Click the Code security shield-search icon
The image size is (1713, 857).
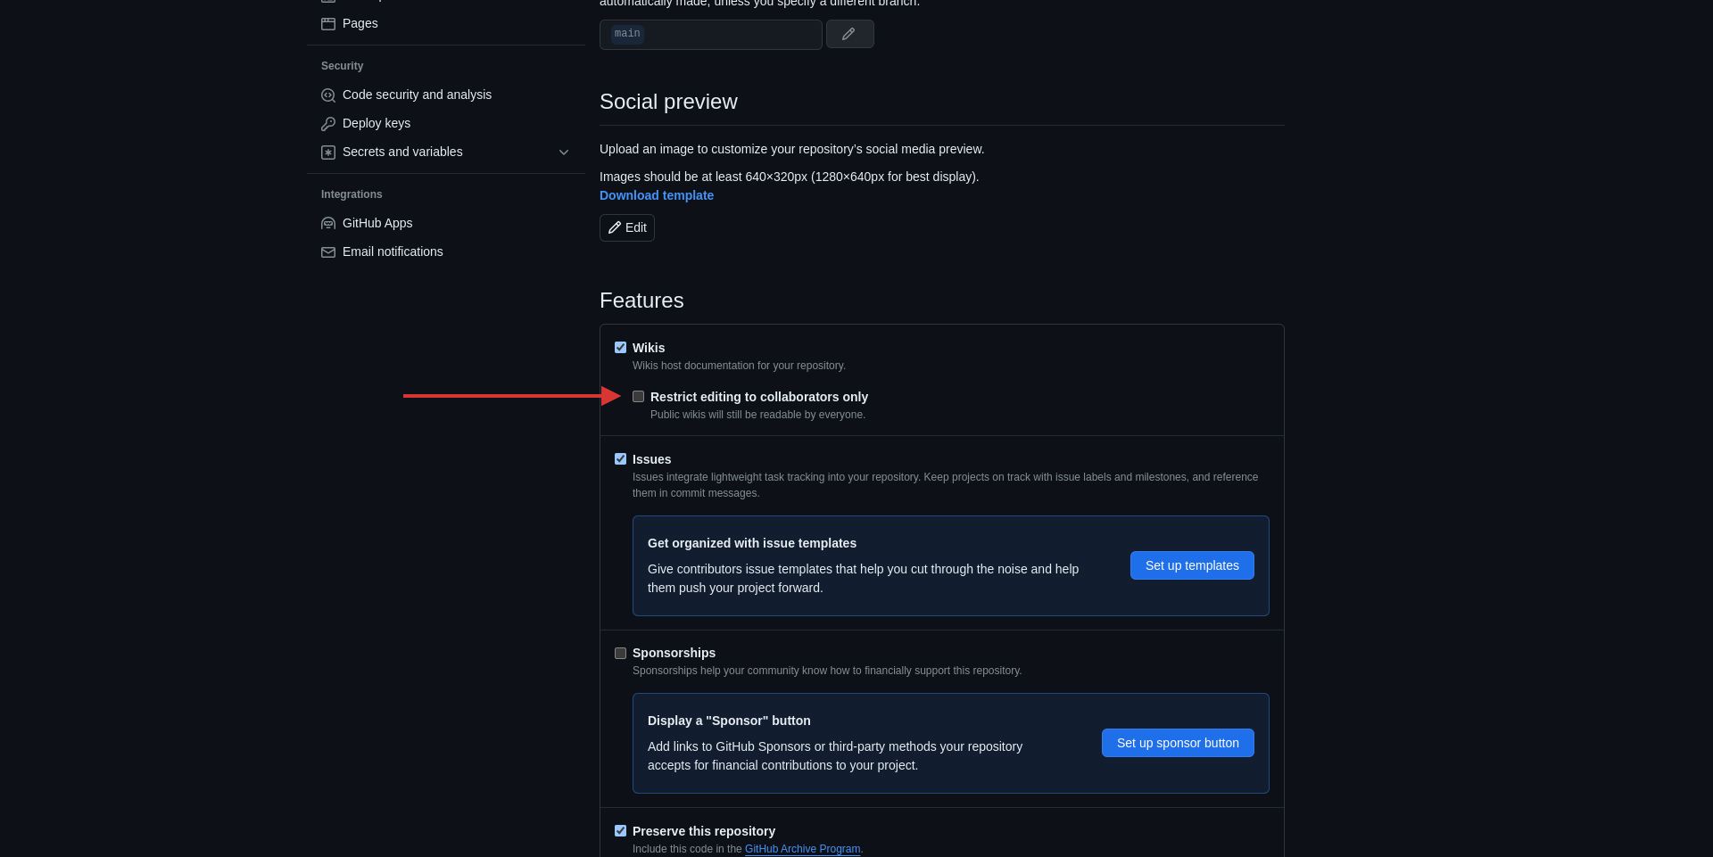coord(328,95)
